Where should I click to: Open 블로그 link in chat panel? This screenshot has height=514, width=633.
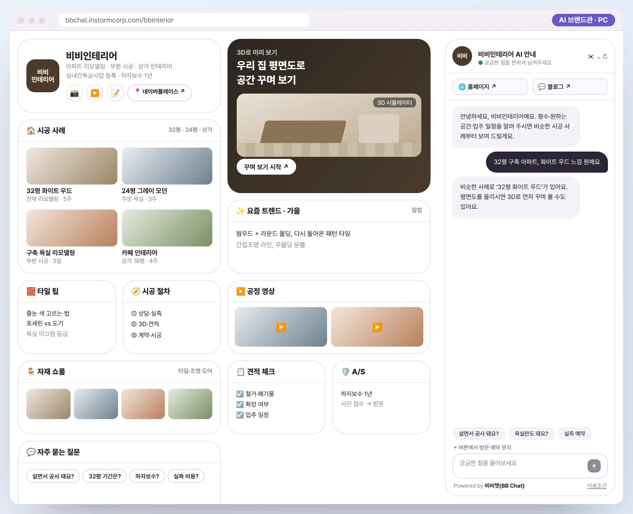(570, 87)
